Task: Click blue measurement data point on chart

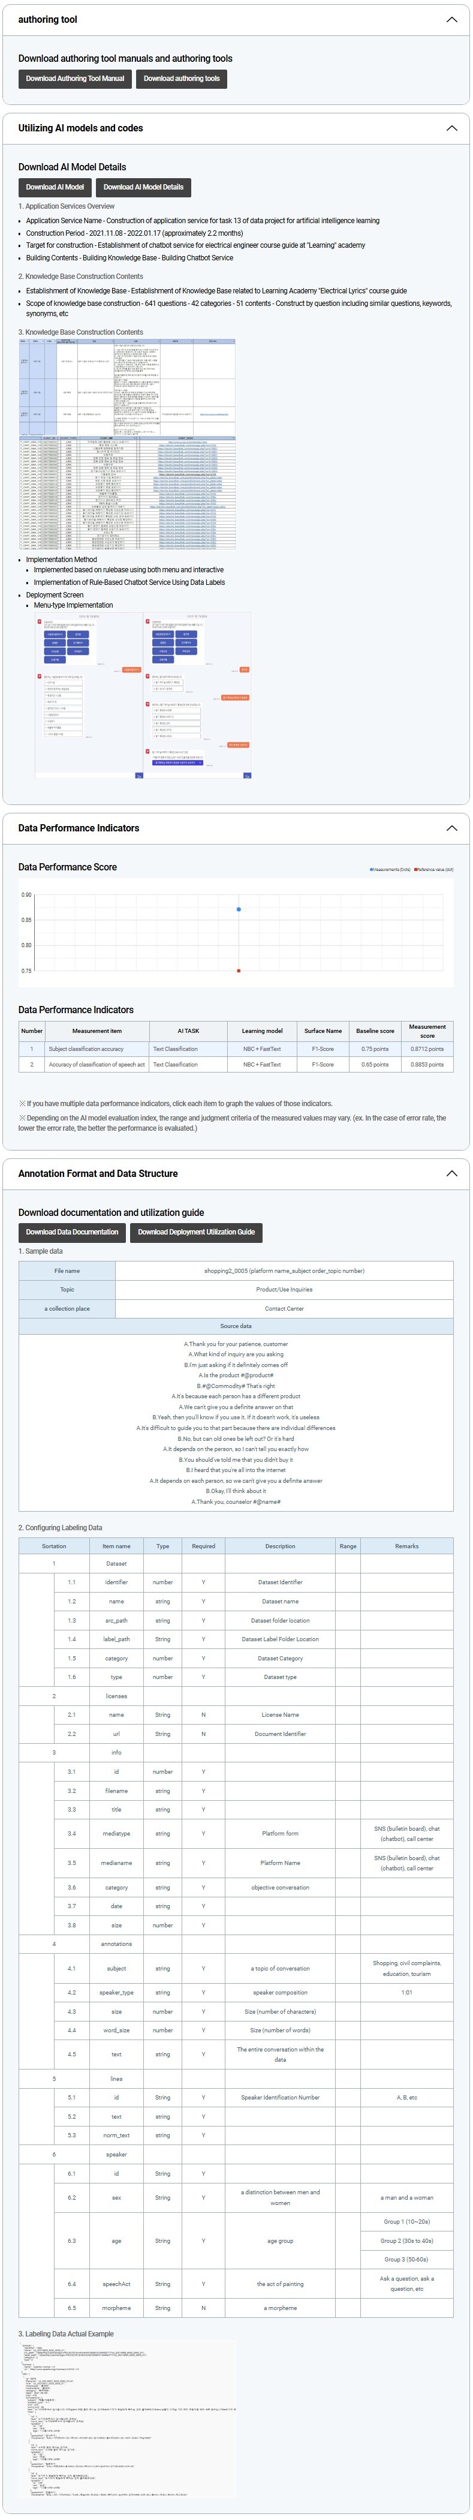Action: (239, 909)
